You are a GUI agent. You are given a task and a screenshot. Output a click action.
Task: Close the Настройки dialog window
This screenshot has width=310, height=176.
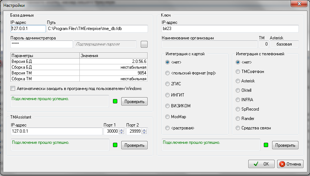click(x=299, y=3)
